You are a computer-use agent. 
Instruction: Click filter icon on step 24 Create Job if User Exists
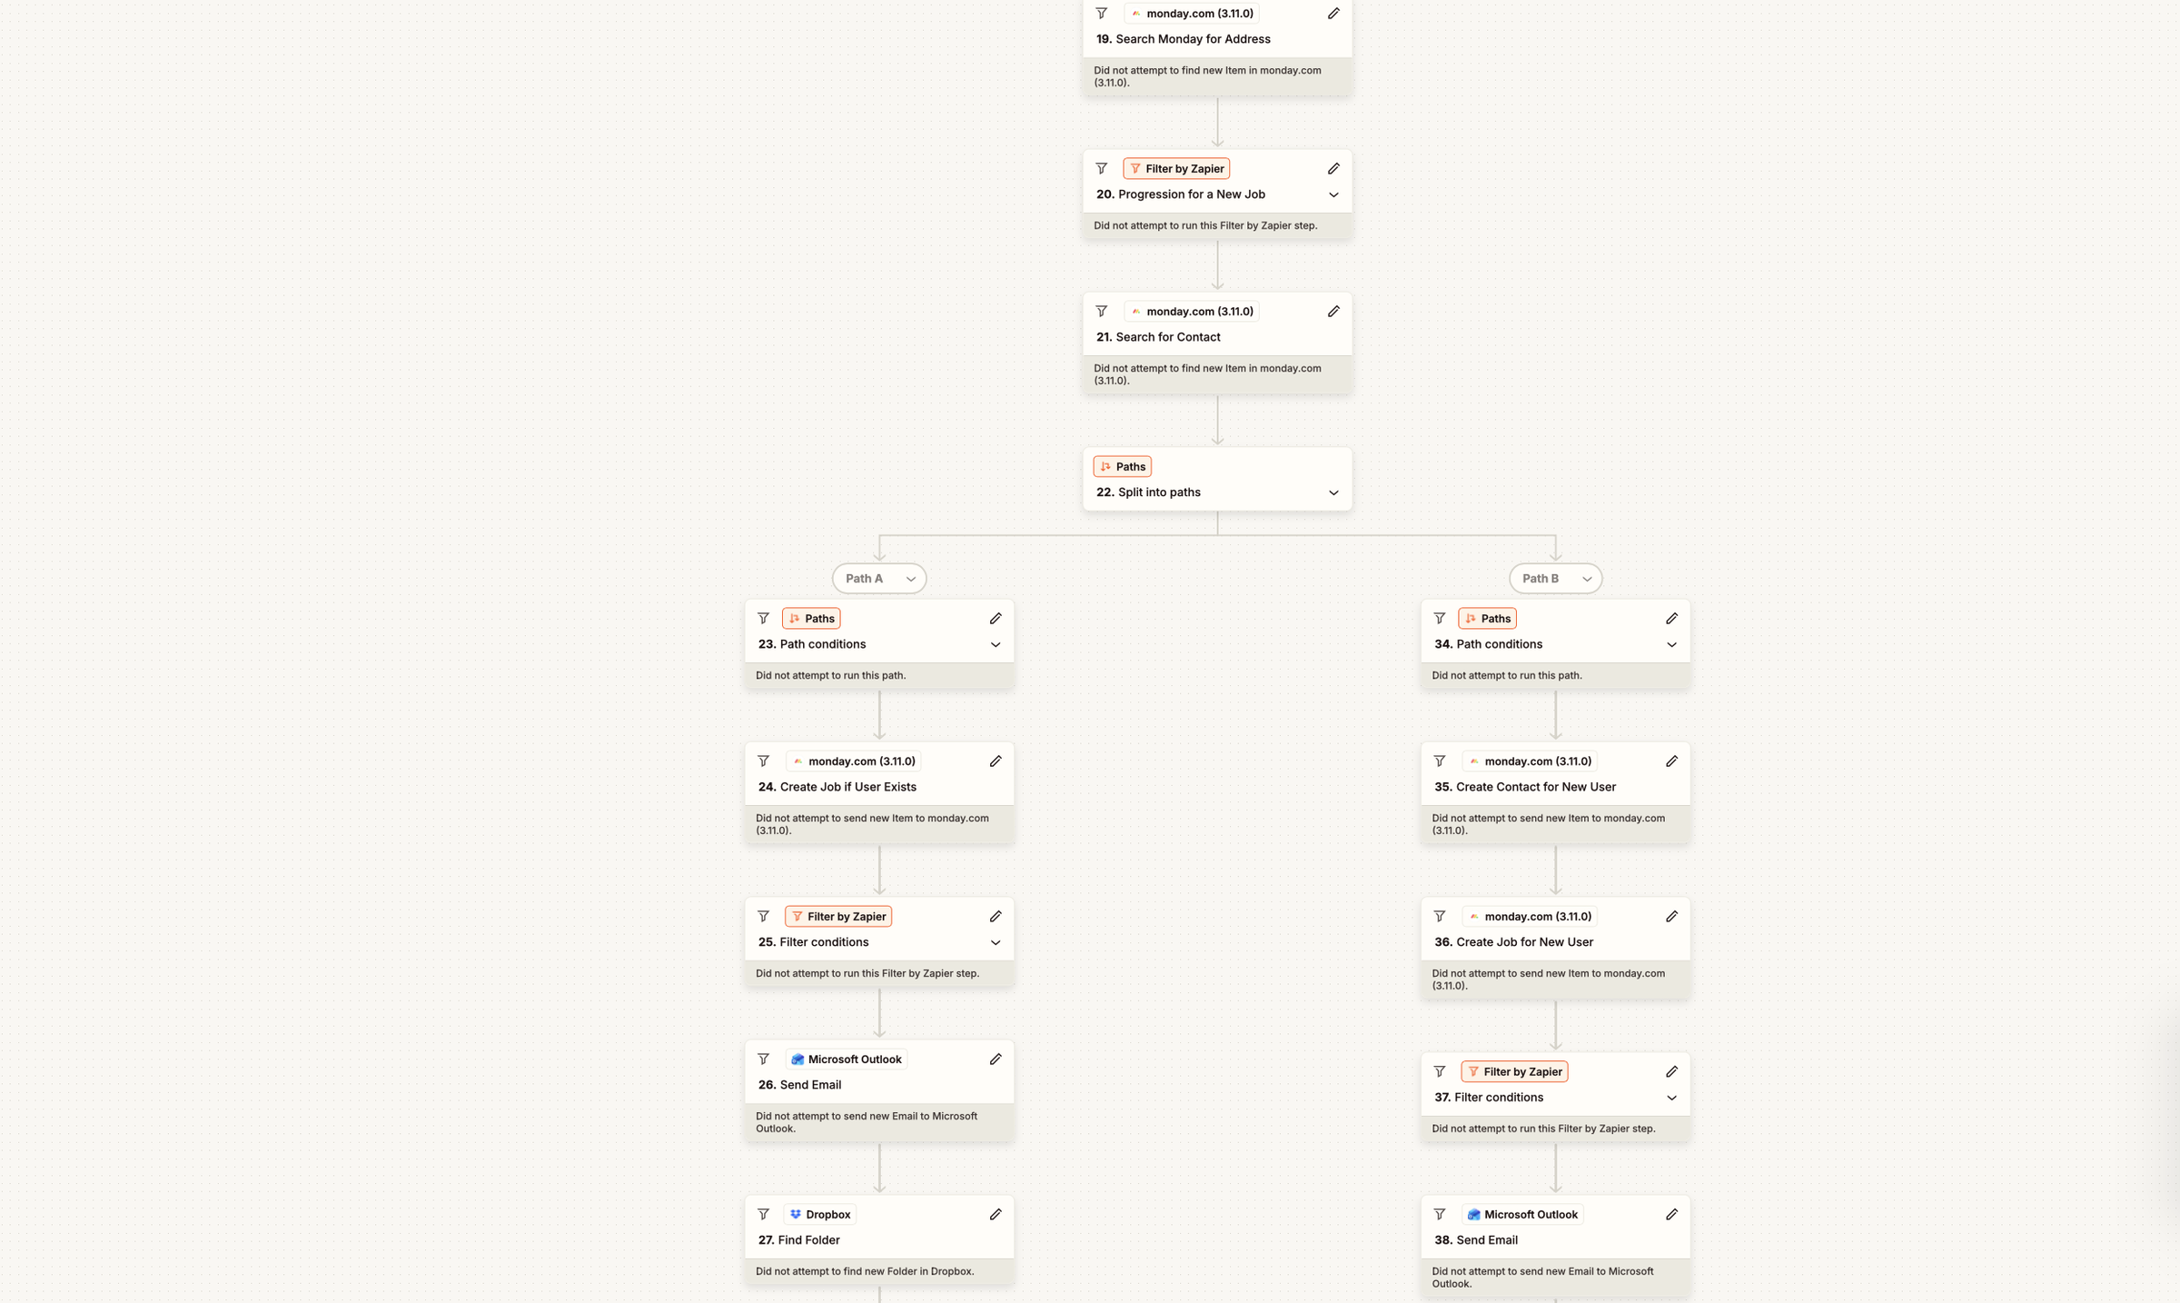[x=763, y=761]
